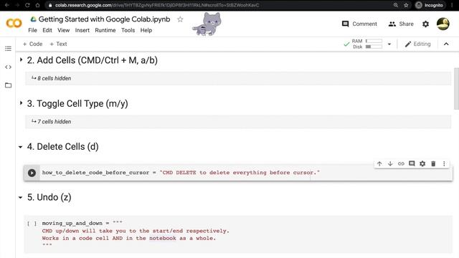Open the Insert menu
This screenshot has width=459, height=258.
[82, 30]
